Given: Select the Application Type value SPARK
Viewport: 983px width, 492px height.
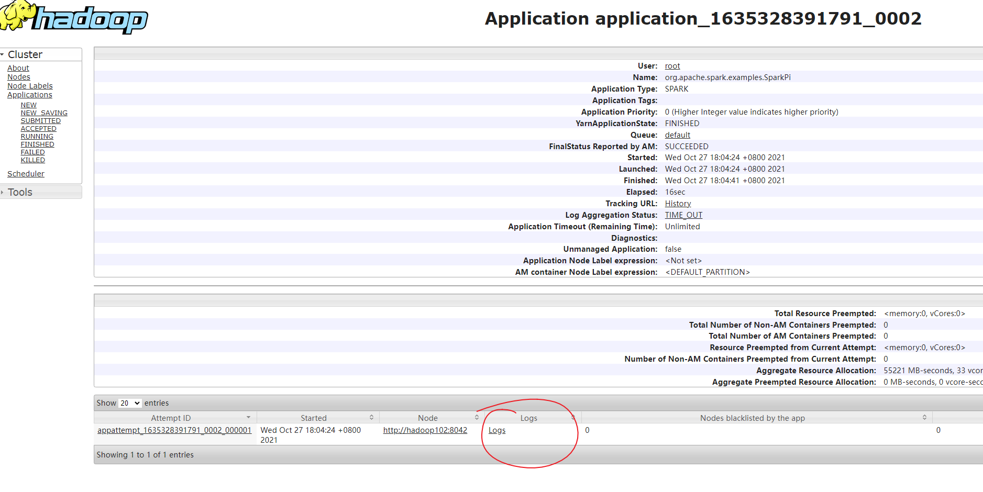Looking at the screenshot, I should coord(677,89).
